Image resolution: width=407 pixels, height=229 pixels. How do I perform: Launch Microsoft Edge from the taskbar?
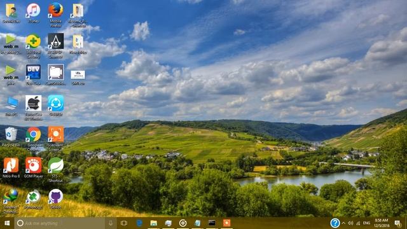click(139, 223)
